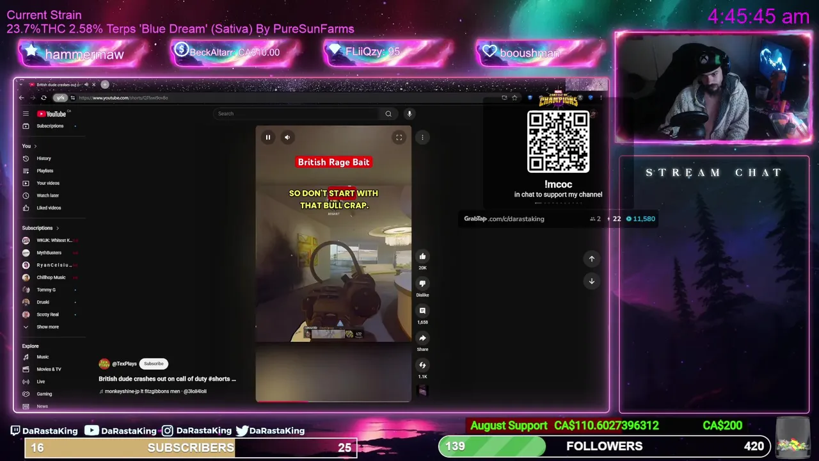
Task: Open Chillhop Music channel
Action: click(50, 277)
